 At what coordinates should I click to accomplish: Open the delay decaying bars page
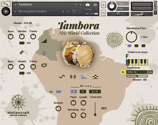tap(84, 77)
